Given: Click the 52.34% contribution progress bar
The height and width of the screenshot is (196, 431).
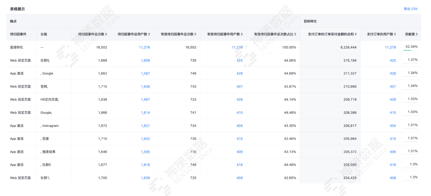Looking at the screenshot, I should tap(410, 50).
